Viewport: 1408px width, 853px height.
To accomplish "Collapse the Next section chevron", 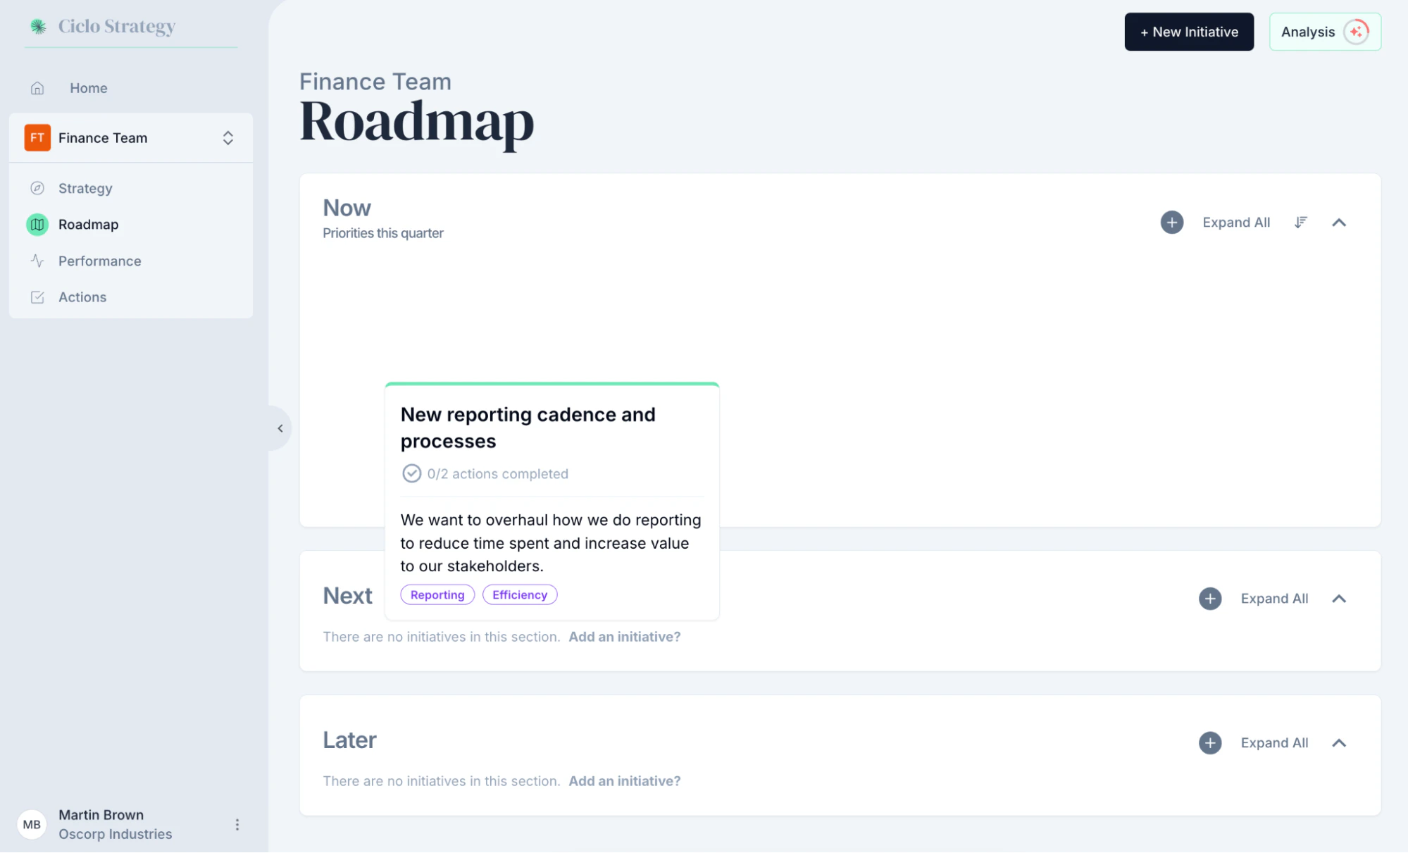I will [x=1339, y=599].
